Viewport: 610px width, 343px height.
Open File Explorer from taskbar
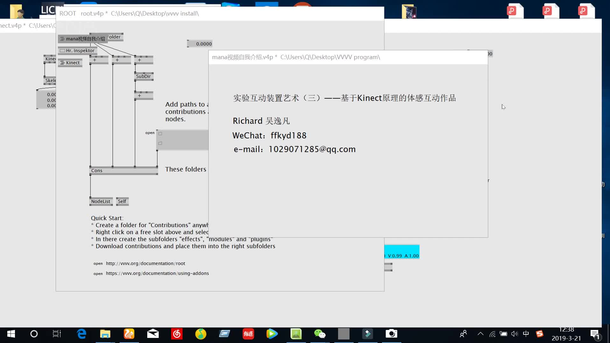click(x=105, y=334)
